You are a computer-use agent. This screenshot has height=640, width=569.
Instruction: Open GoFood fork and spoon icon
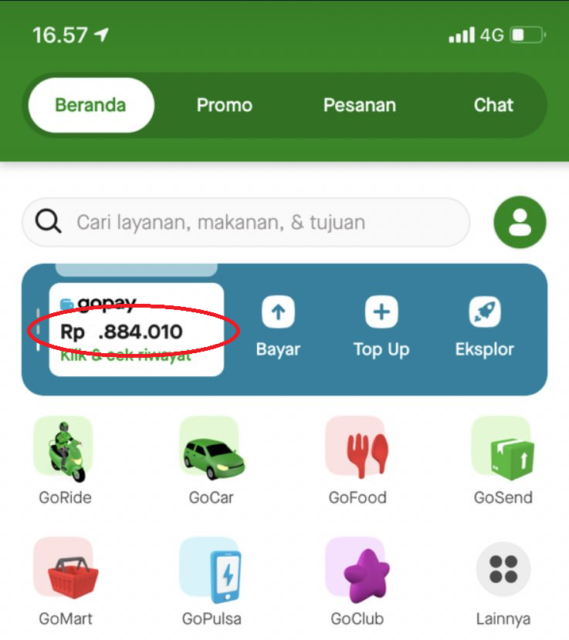357,448
